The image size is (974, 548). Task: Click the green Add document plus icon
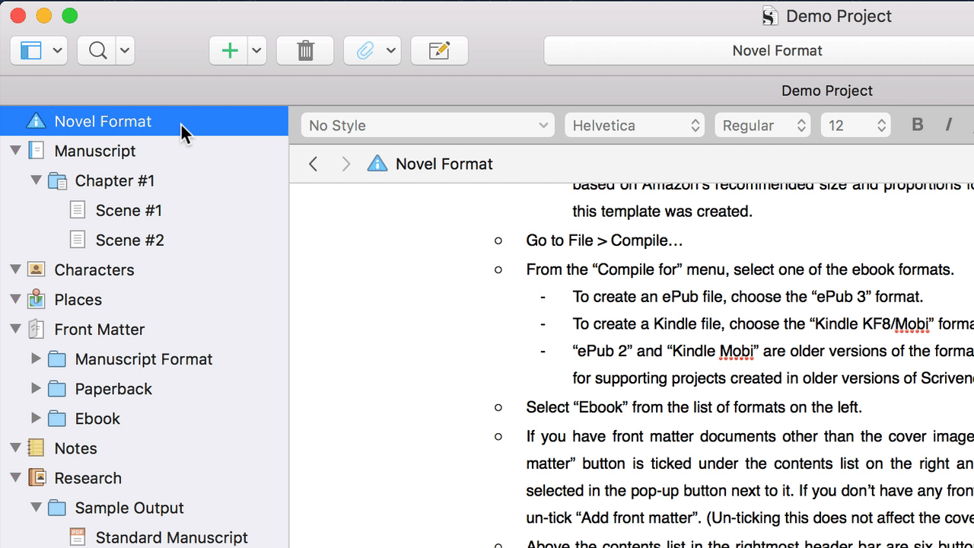(x=229, y=51)
